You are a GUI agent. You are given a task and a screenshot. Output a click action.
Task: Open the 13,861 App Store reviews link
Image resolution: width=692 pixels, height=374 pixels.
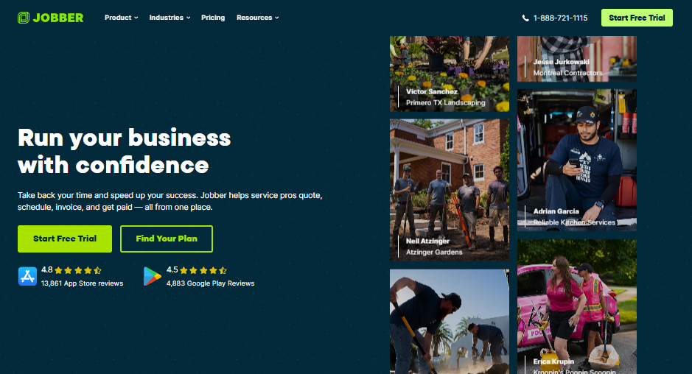(x=82, y=283)
